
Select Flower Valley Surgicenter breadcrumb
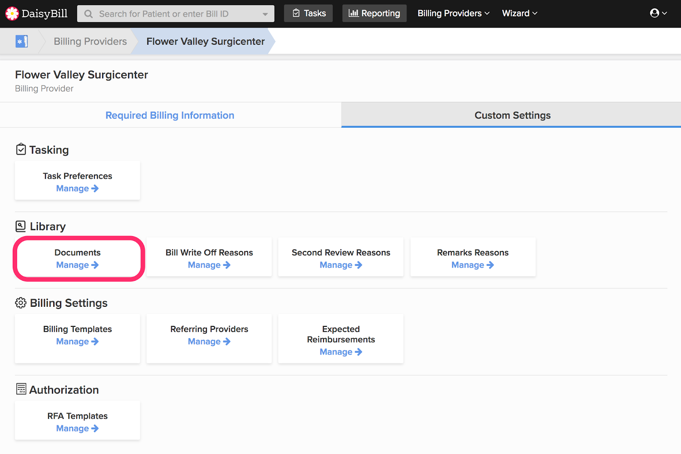click(x=206, y=41)
